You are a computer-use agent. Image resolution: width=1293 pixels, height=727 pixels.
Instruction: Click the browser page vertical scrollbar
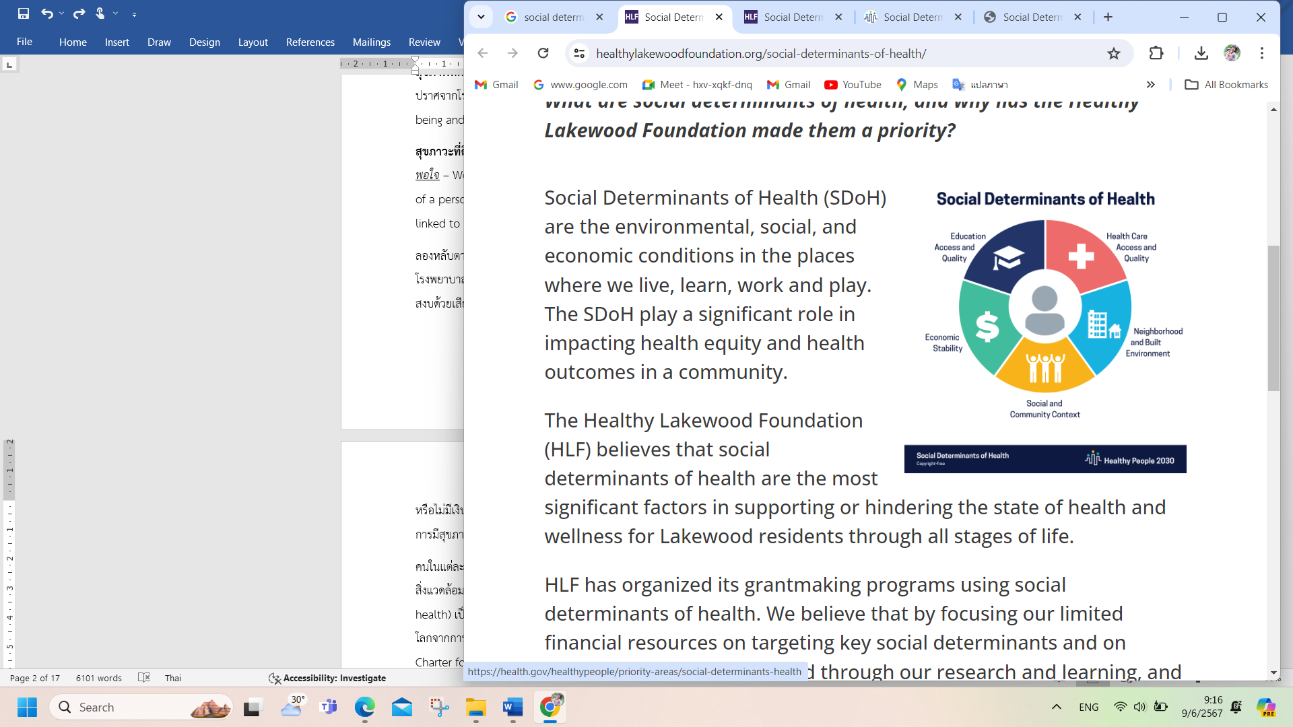1273,318
